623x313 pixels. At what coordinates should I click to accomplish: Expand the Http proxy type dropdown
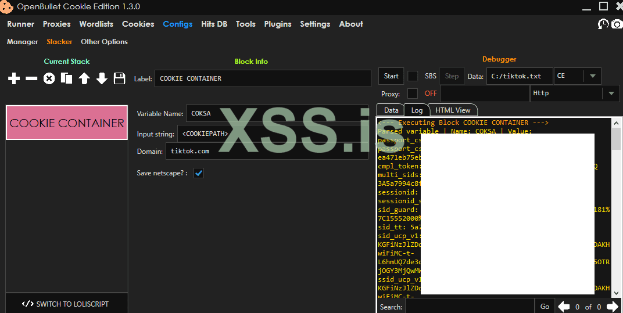(611, 93)
